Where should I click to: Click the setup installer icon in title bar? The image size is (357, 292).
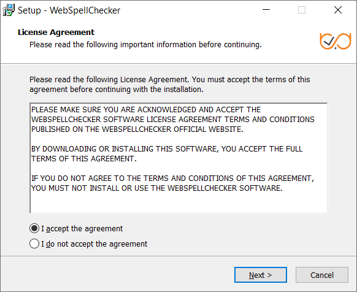pos(9,10)
